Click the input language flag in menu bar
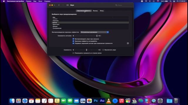This screenshot has width=188, height=105. tap(158, 1)
